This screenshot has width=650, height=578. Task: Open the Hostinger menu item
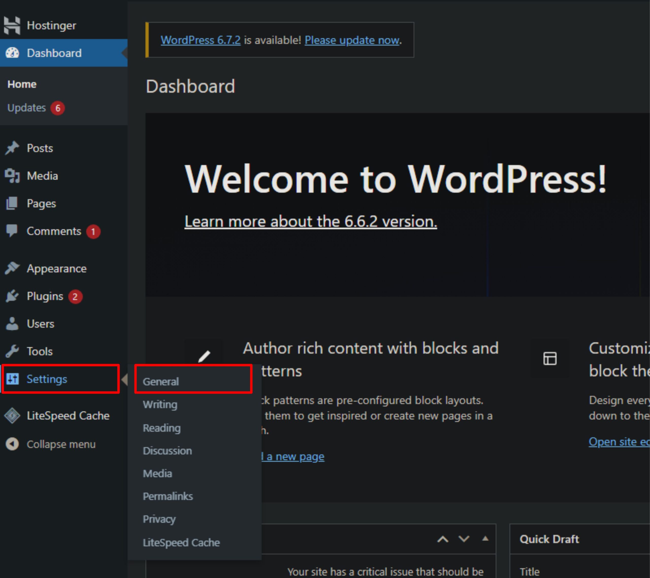(63, 25)
